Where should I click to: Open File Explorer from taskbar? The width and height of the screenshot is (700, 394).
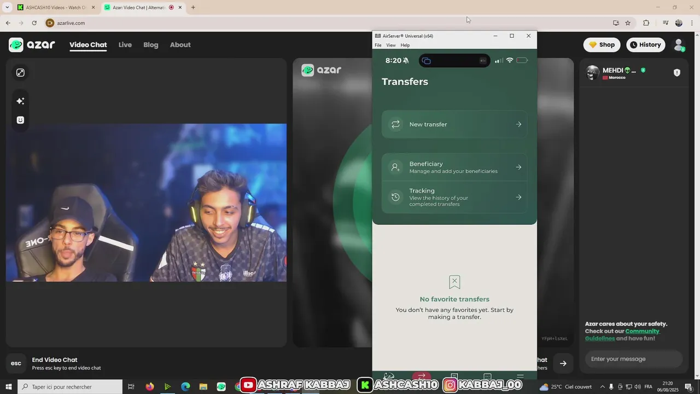(x=203, y=387)
